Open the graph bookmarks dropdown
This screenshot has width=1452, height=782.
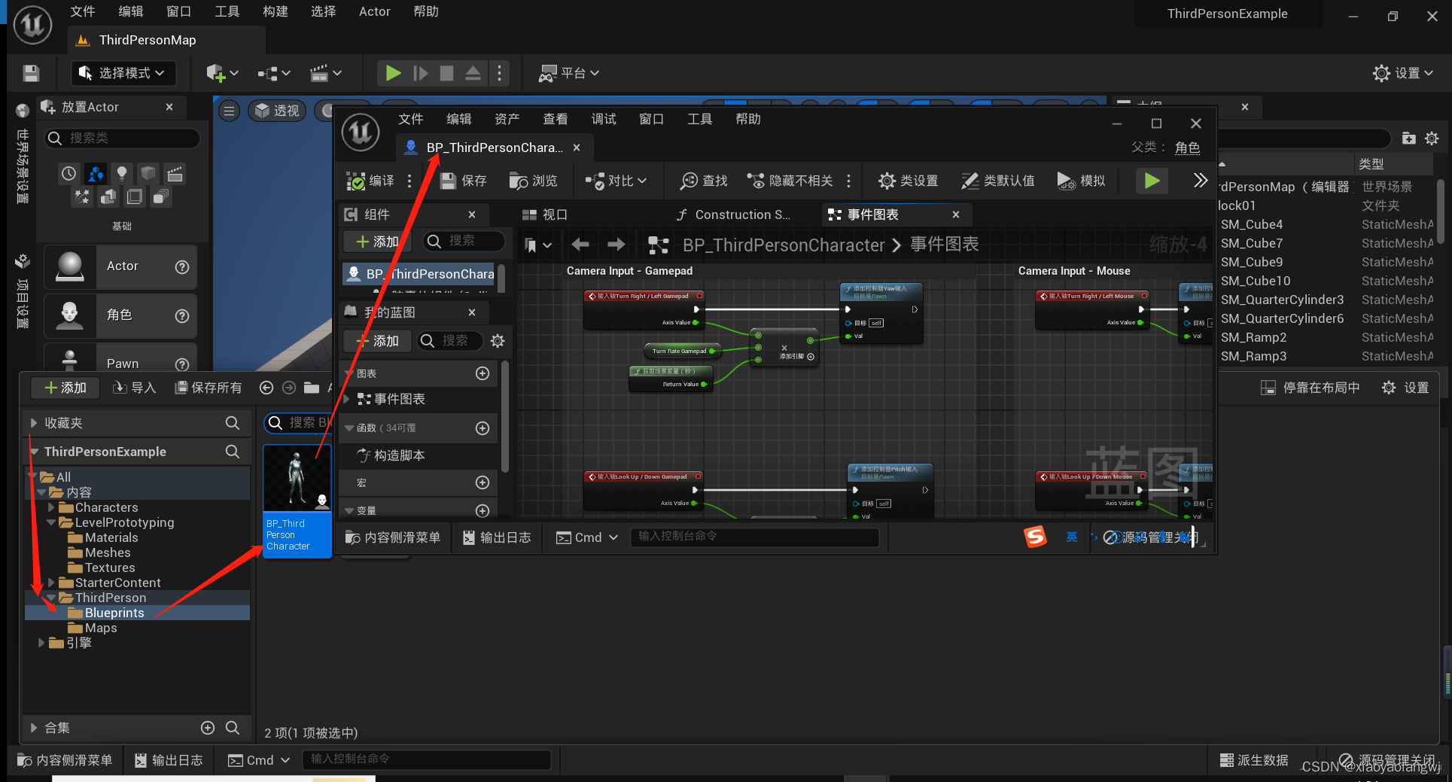click(x=537, y=245)
